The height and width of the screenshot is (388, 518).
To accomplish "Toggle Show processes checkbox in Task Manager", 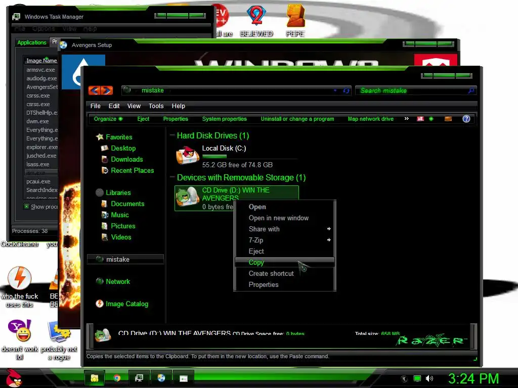I will pyautogui.click(x=26, y=207).
